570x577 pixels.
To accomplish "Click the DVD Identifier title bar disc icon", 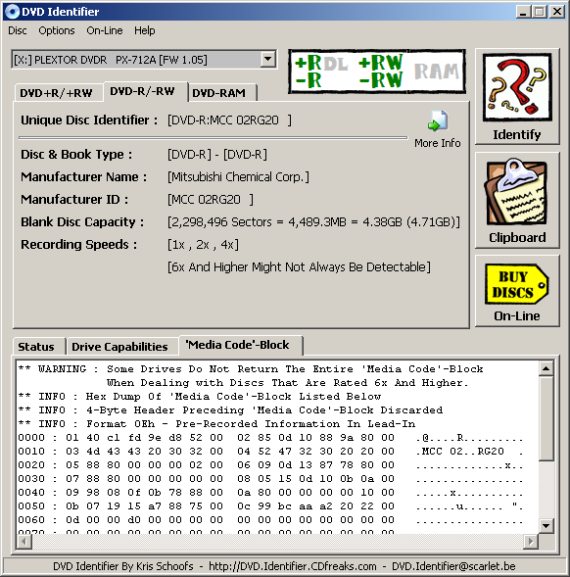I will click(12, 12).
